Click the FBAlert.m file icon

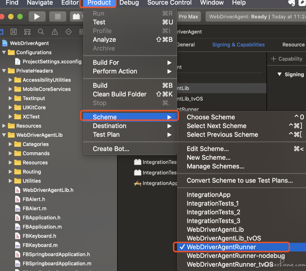pos(18,208)
